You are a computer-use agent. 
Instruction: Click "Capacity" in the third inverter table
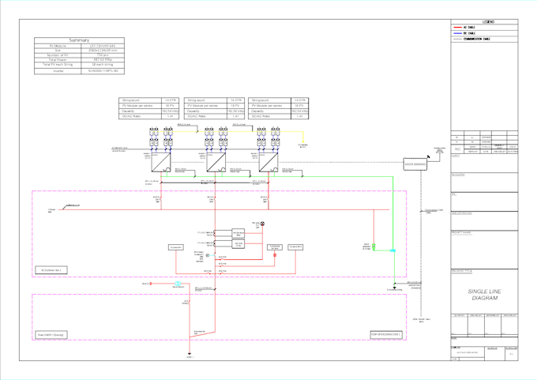pos(257,111)
